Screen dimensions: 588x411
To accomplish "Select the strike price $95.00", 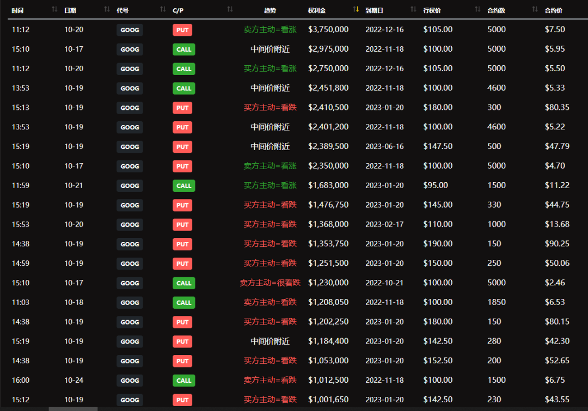I will click(x=436, y=185).
